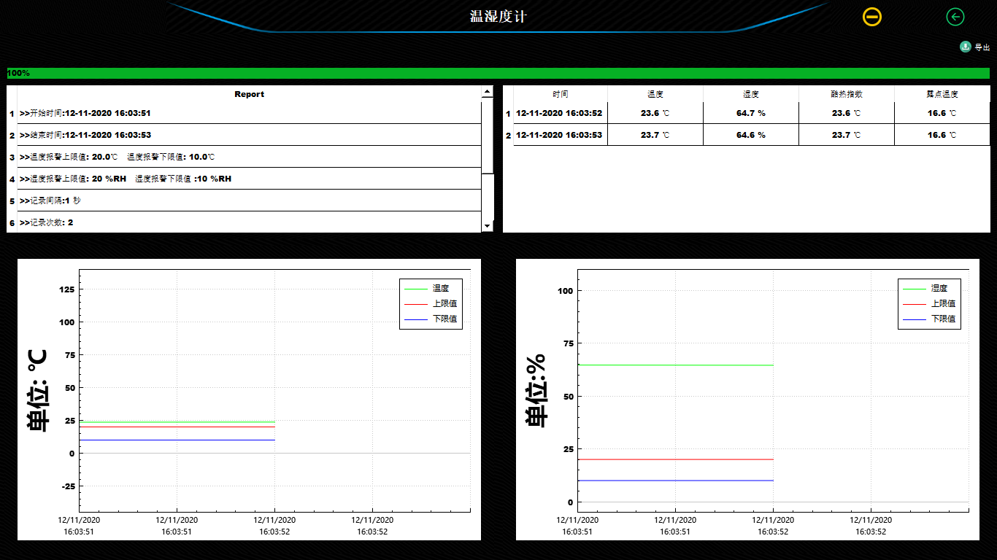Select the 酷热指数 column header
The height and width of the screenshot is (560, 997).
(846, 93)
